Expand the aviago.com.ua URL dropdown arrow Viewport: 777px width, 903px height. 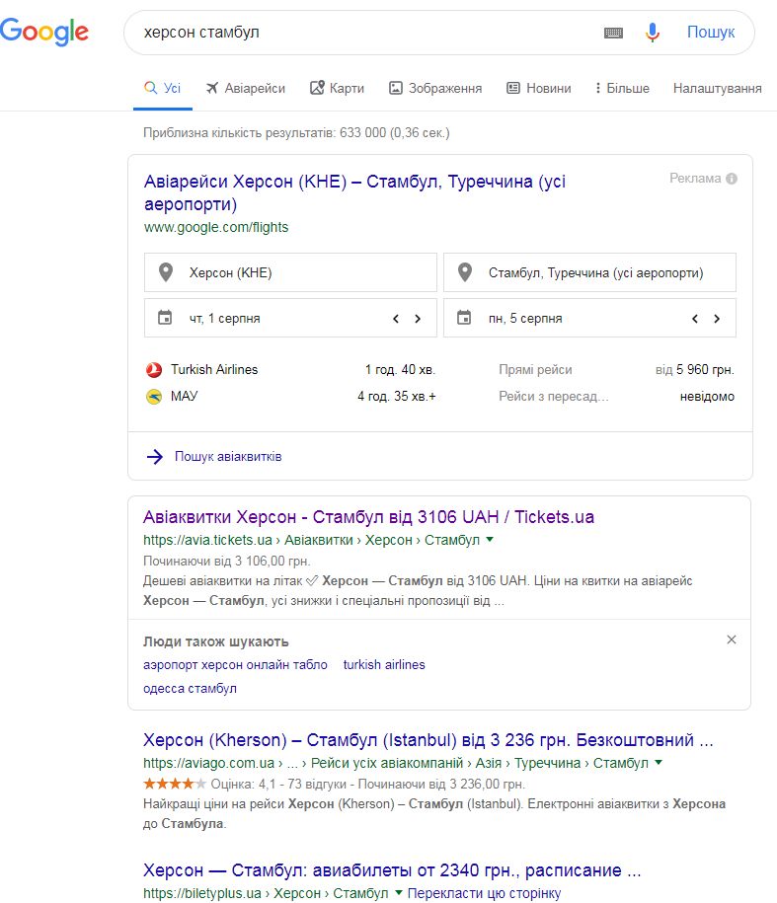[x=659, y=763]
